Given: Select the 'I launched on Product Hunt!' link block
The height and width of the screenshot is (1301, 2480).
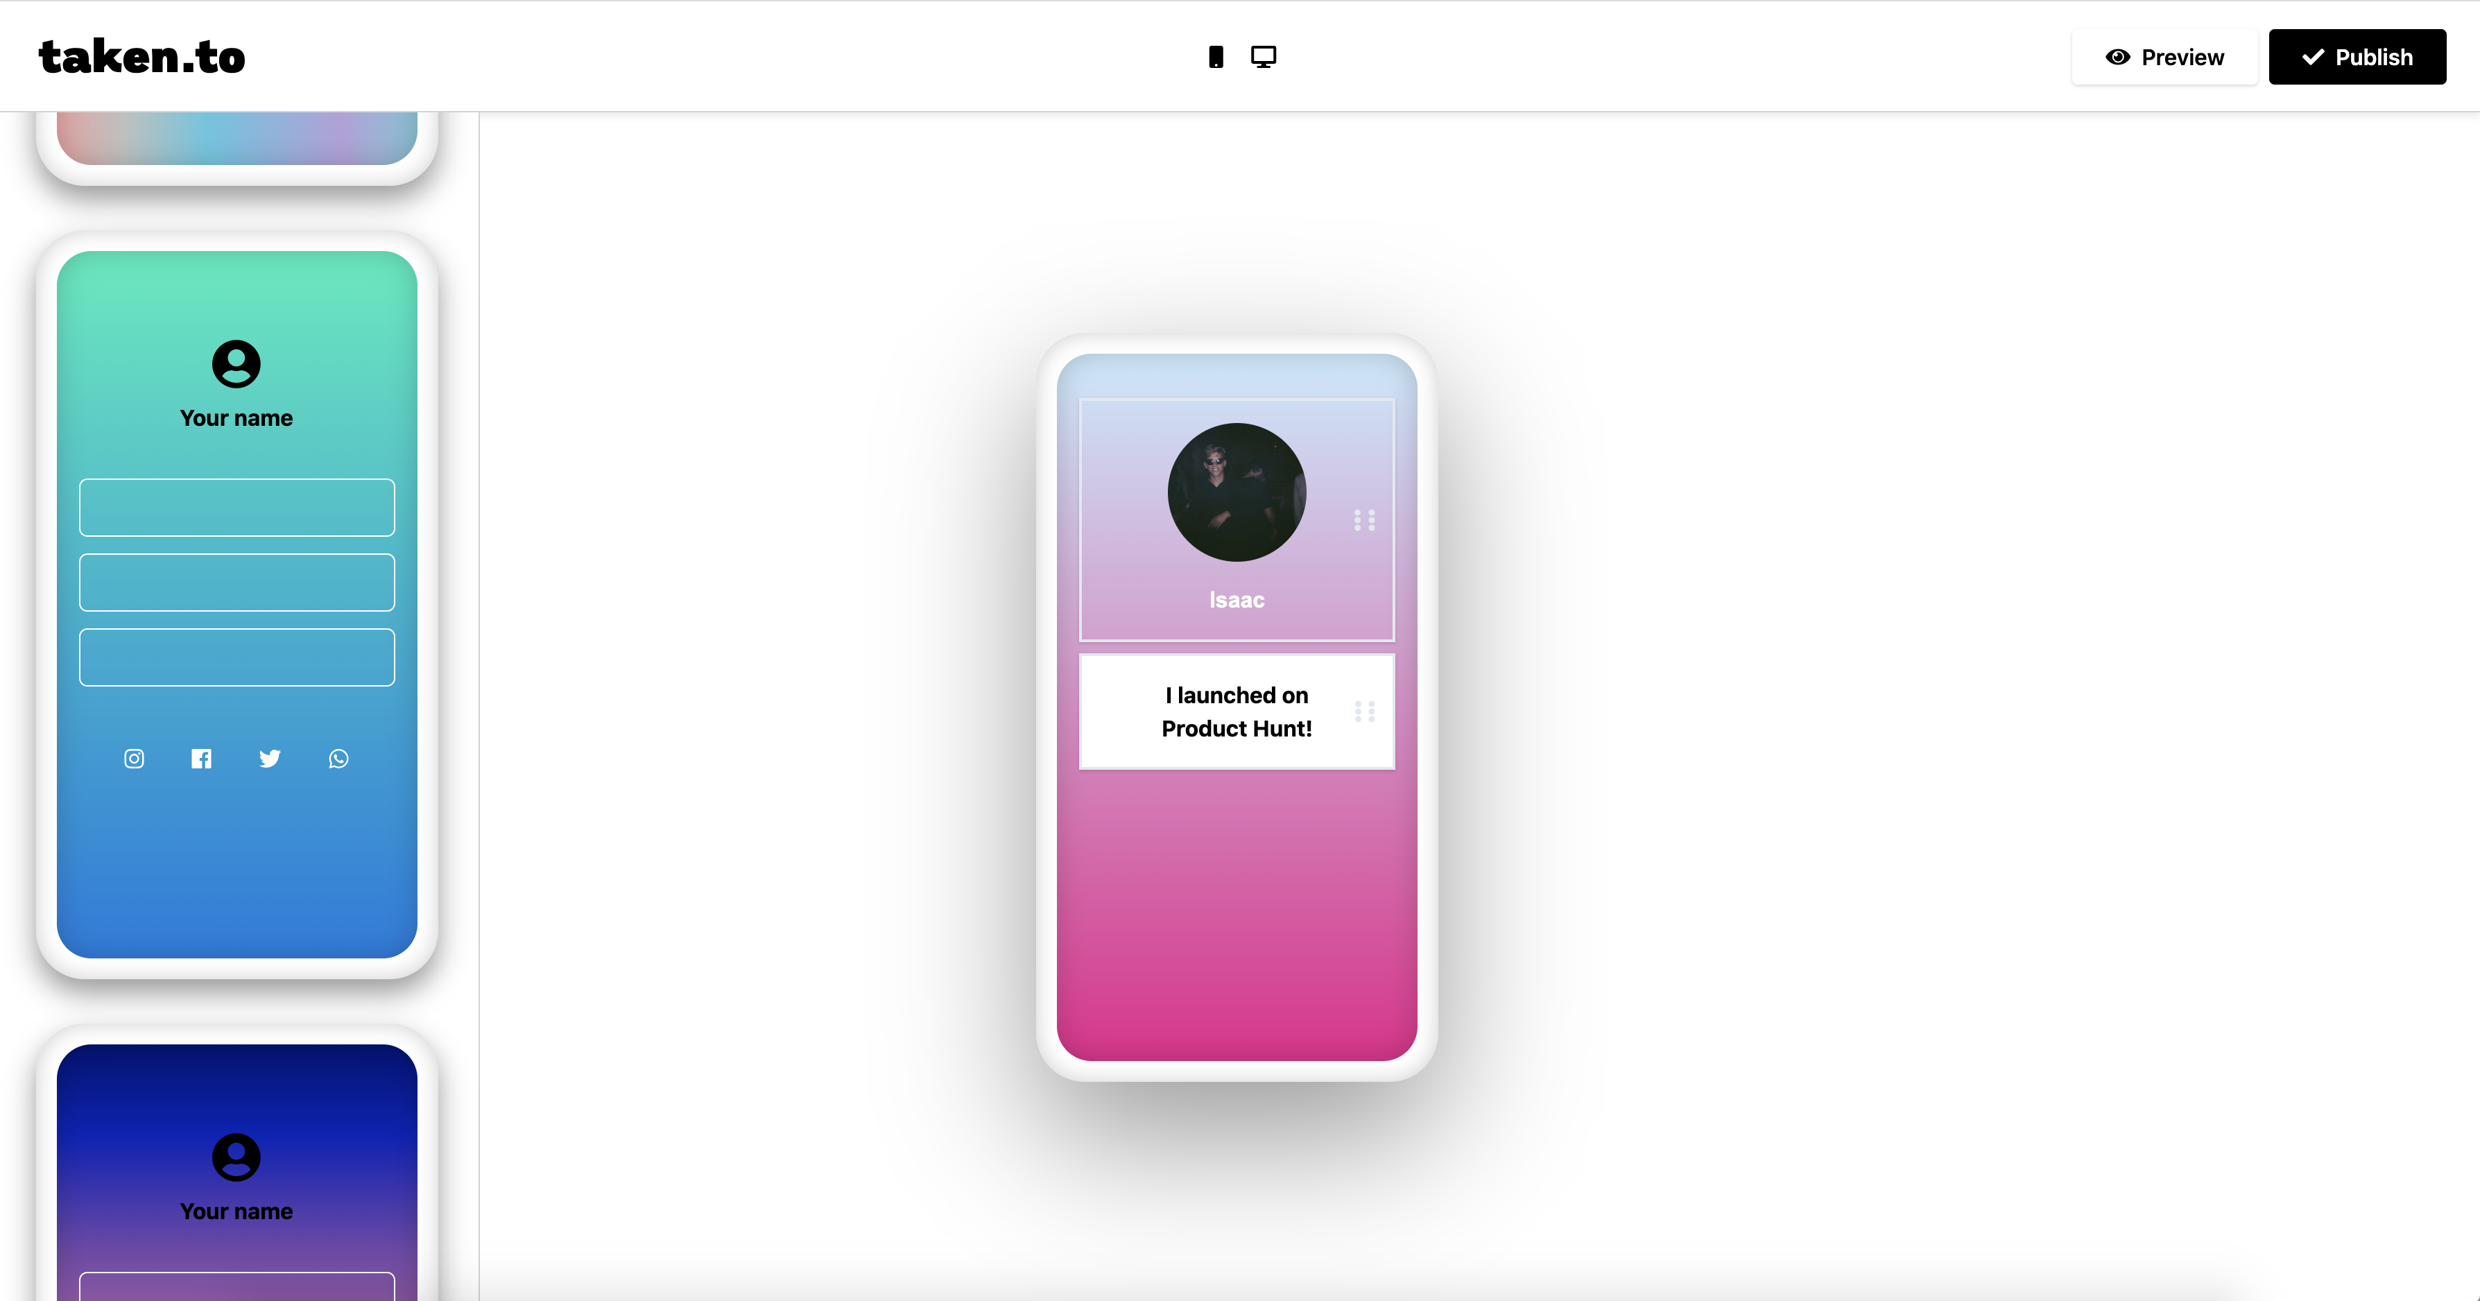Looking at the screenshot, I should coord(1236,712).
